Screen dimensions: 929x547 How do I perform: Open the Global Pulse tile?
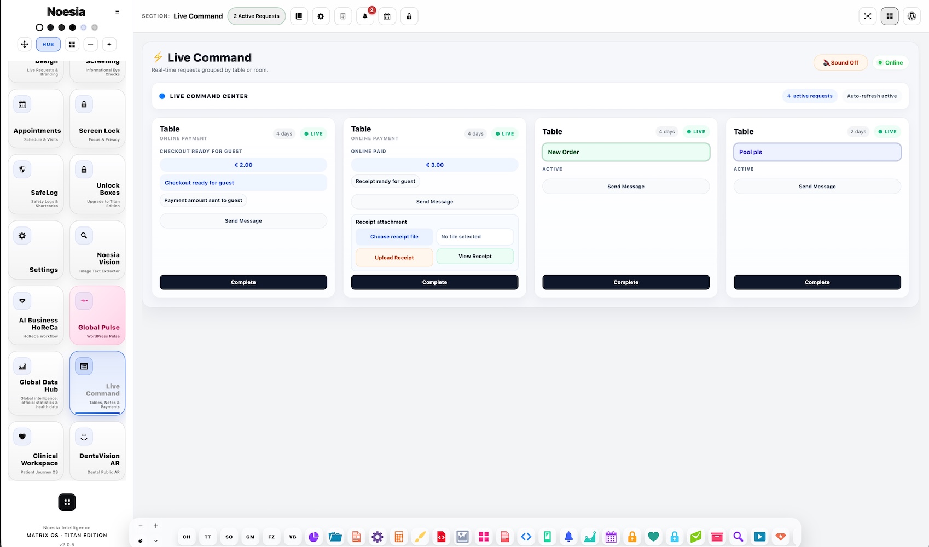pos(97,315)
